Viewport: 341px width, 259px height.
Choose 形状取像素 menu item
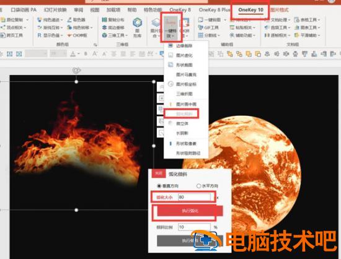(x=186, y=143)
